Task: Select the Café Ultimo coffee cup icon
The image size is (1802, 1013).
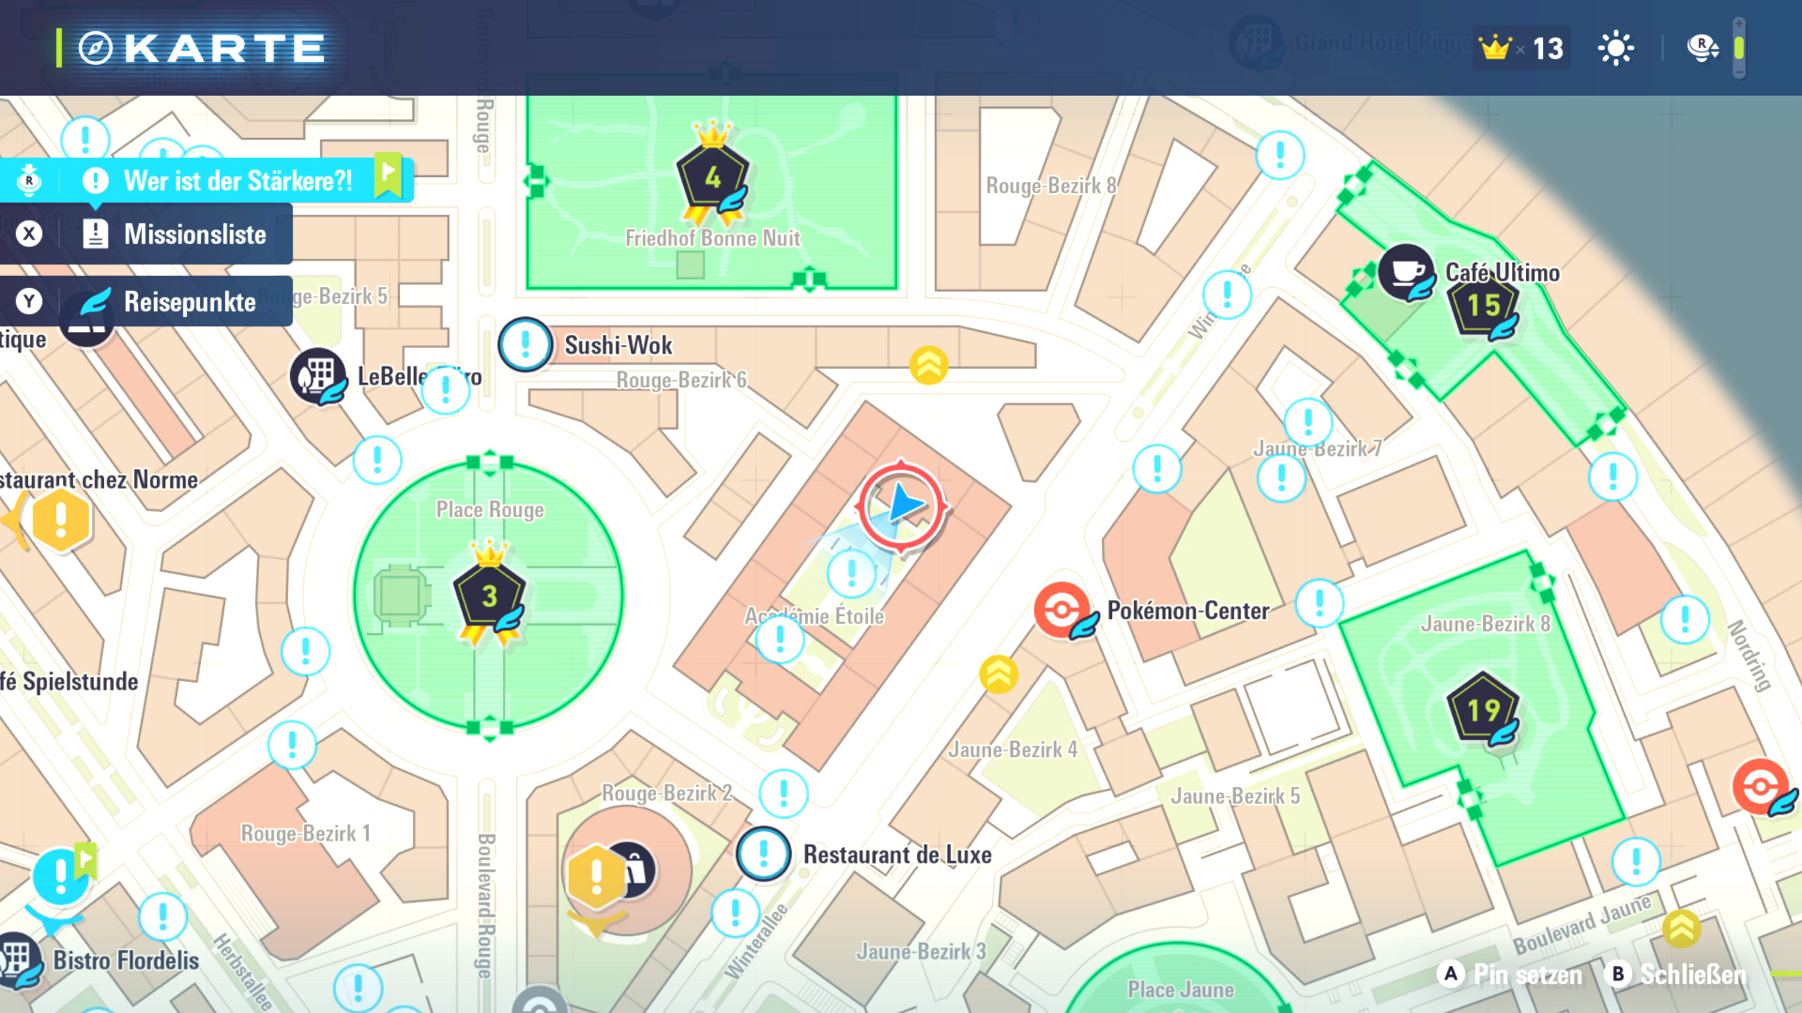Action: [x=1405, y=272]
